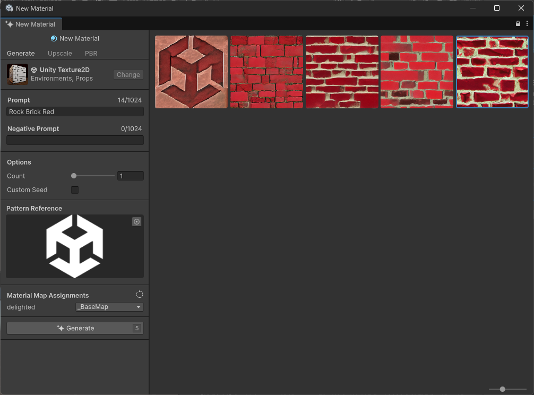The width and height of the screenshot is (534, 395).
Task: Maximize the New Material window
Action: point(497,8)
